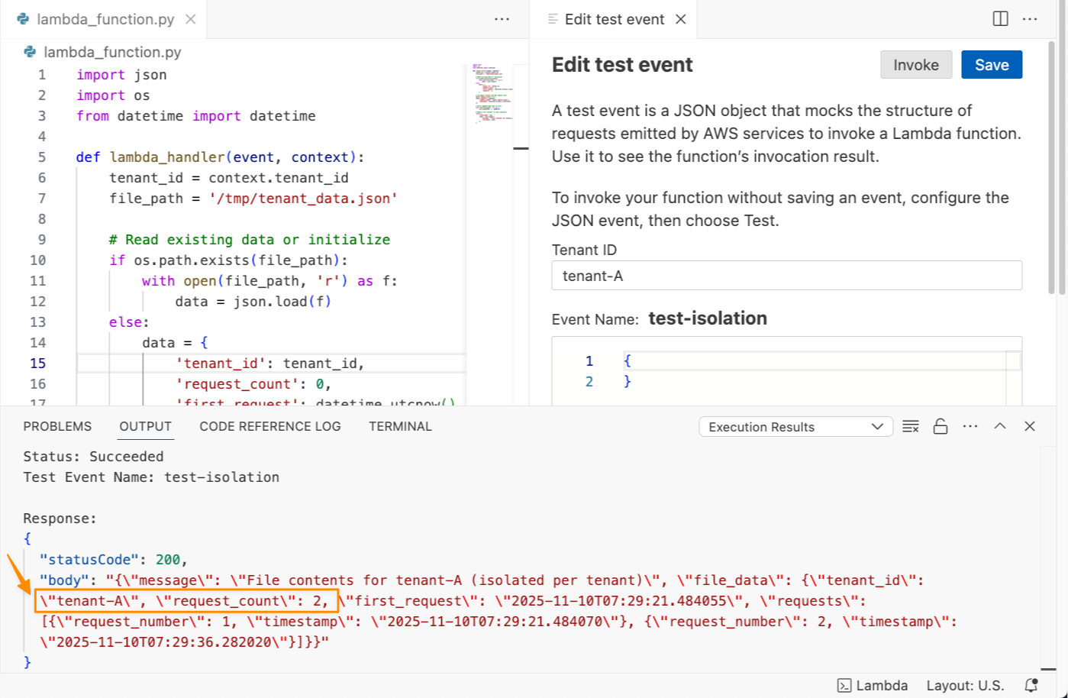Open output panel more actions ellipsis
The width and height of the screenshot is (1068, 698).
tap(970, 426)
